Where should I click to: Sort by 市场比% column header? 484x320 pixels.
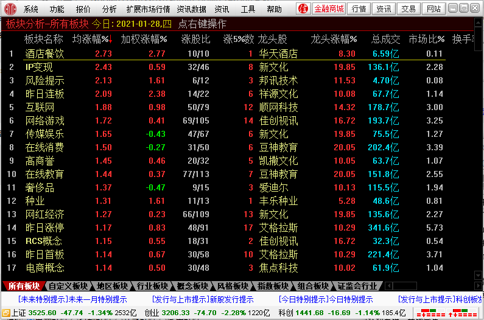(x=427, y=39)
